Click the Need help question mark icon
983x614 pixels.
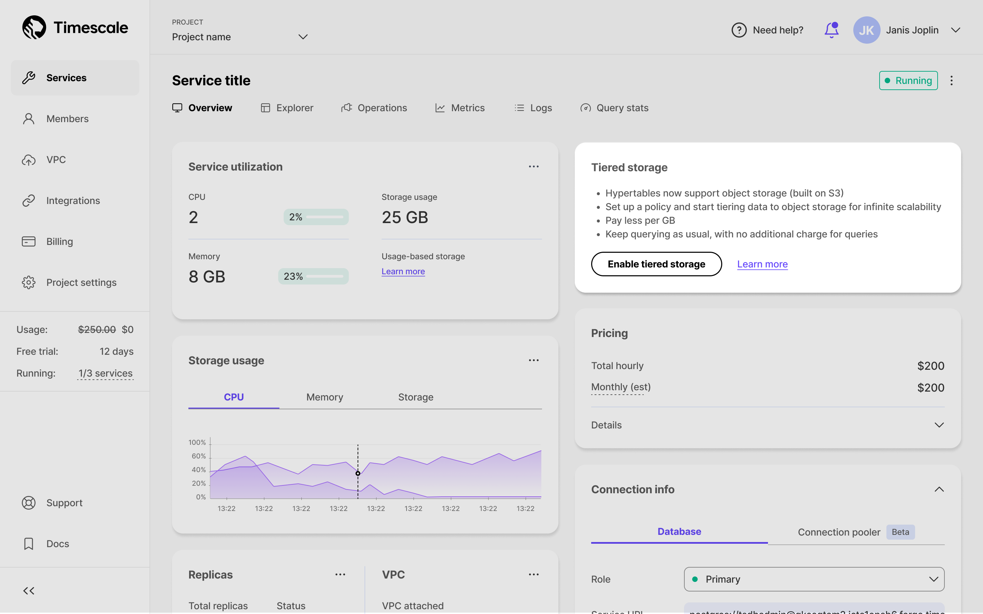(739, 30)
